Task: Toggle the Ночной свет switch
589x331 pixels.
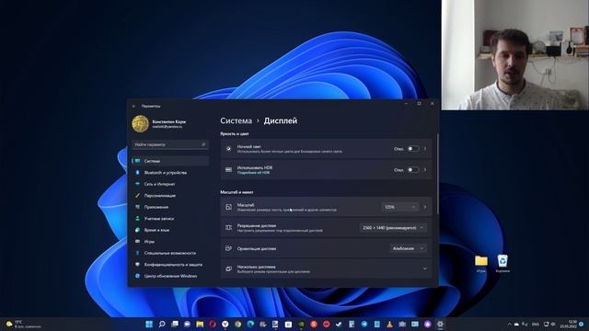Action: [413, 149]
